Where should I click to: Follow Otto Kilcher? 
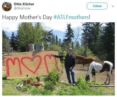pyautogui.click(x=97, y=6)
